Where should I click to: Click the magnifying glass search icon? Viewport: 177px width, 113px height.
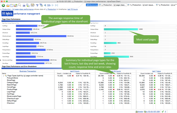pyautogui.click(x=19, y=5)
